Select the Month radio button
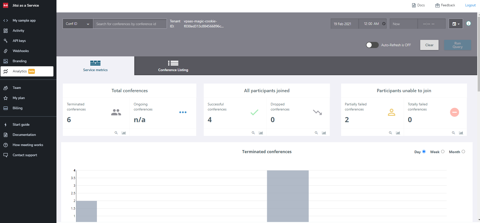480x223 pixels. pyautogui.click(x=463, y=152)
